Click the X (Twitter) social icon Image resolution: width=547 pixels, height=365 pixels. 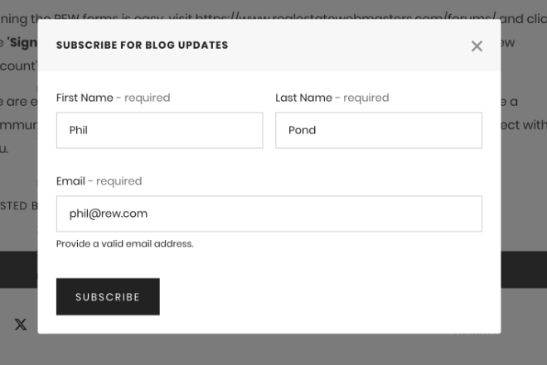(x=21, y=324)
